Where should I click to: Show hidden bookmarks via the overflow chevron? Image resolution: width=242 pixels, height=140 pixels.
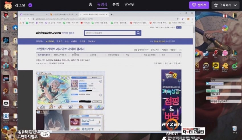[192, 23]
